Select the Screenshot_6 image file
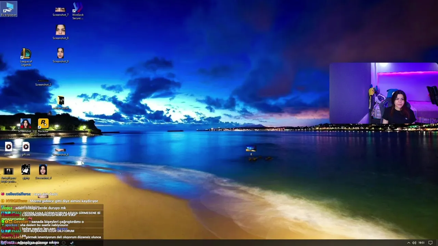 [x=61, y=152]
